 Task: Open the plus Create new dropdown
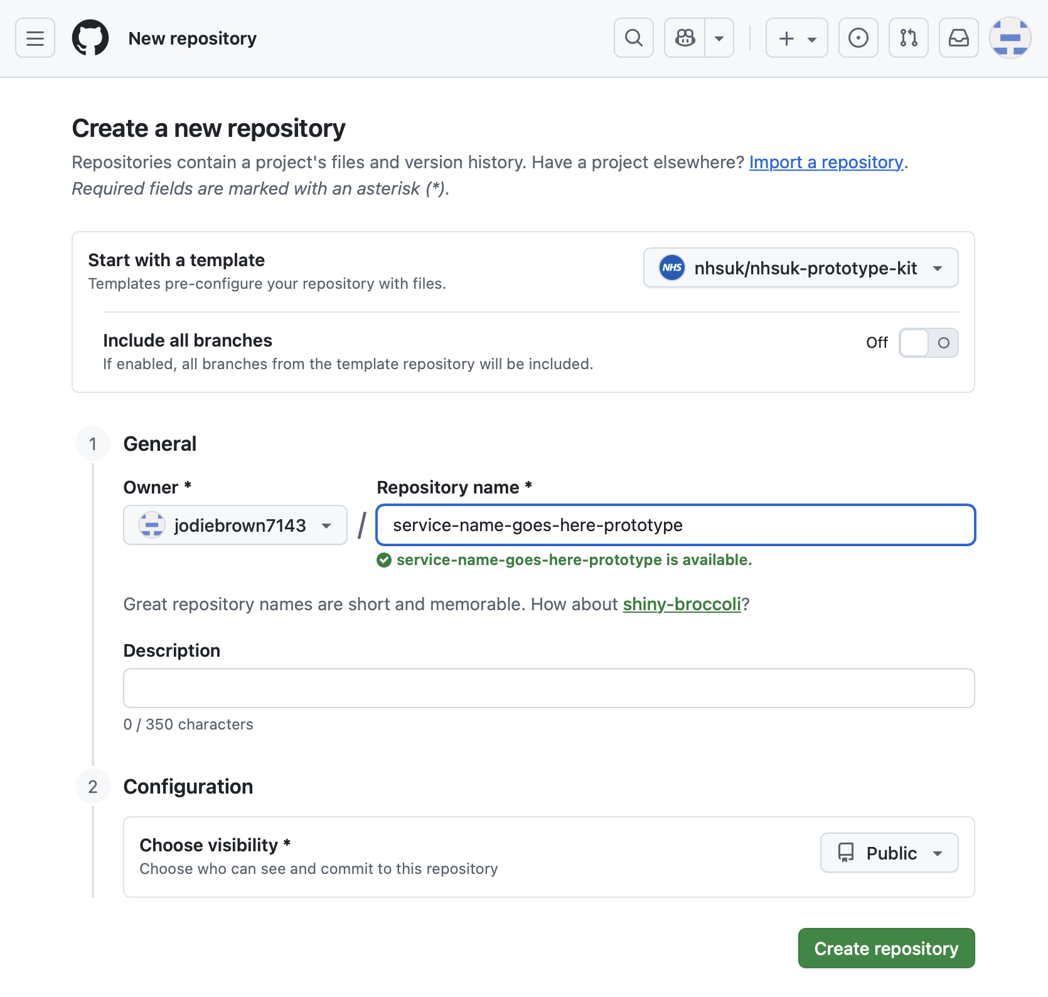(x=796, y=38)
